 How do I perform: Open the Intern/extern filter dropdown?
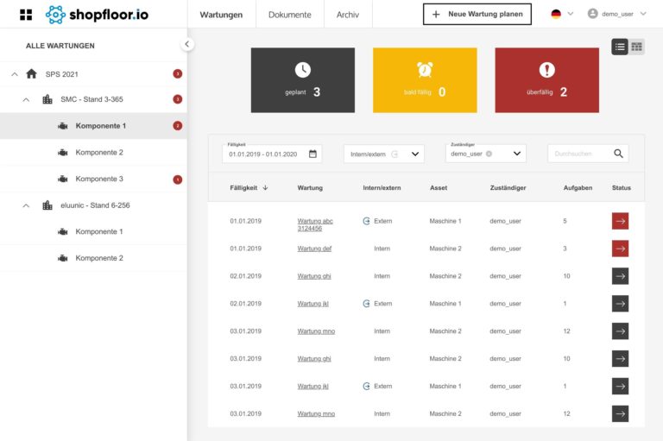pyautogui.click(x=415, y=154)
